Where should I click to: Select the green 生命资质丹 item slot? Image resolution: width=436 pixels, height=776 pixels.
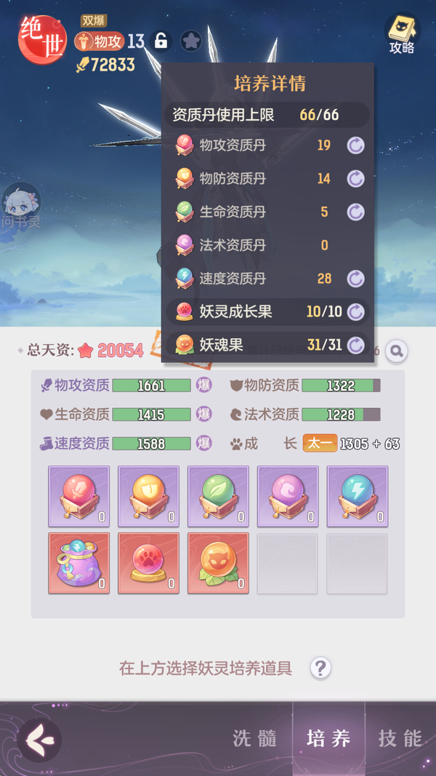point(218,496)
